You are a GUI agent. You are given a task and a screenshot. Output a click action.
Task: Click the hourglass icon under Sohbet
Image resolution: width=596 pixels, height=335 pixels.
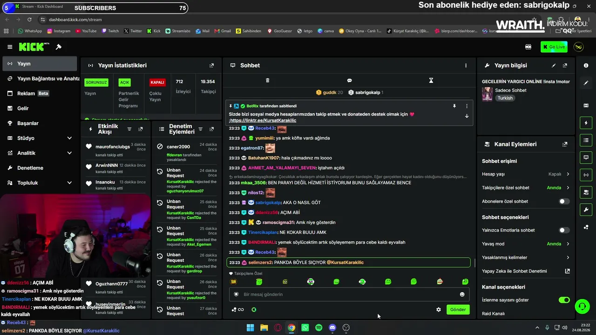pos(431,80)
